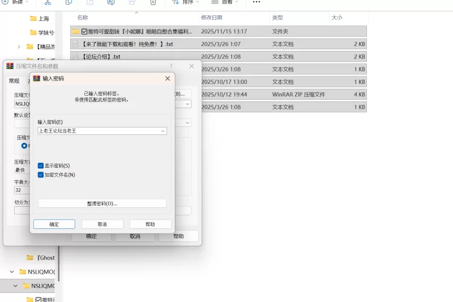Click the WinRAR ZIP archive file icon
The image size is (453, 302).
pos(75,94)
